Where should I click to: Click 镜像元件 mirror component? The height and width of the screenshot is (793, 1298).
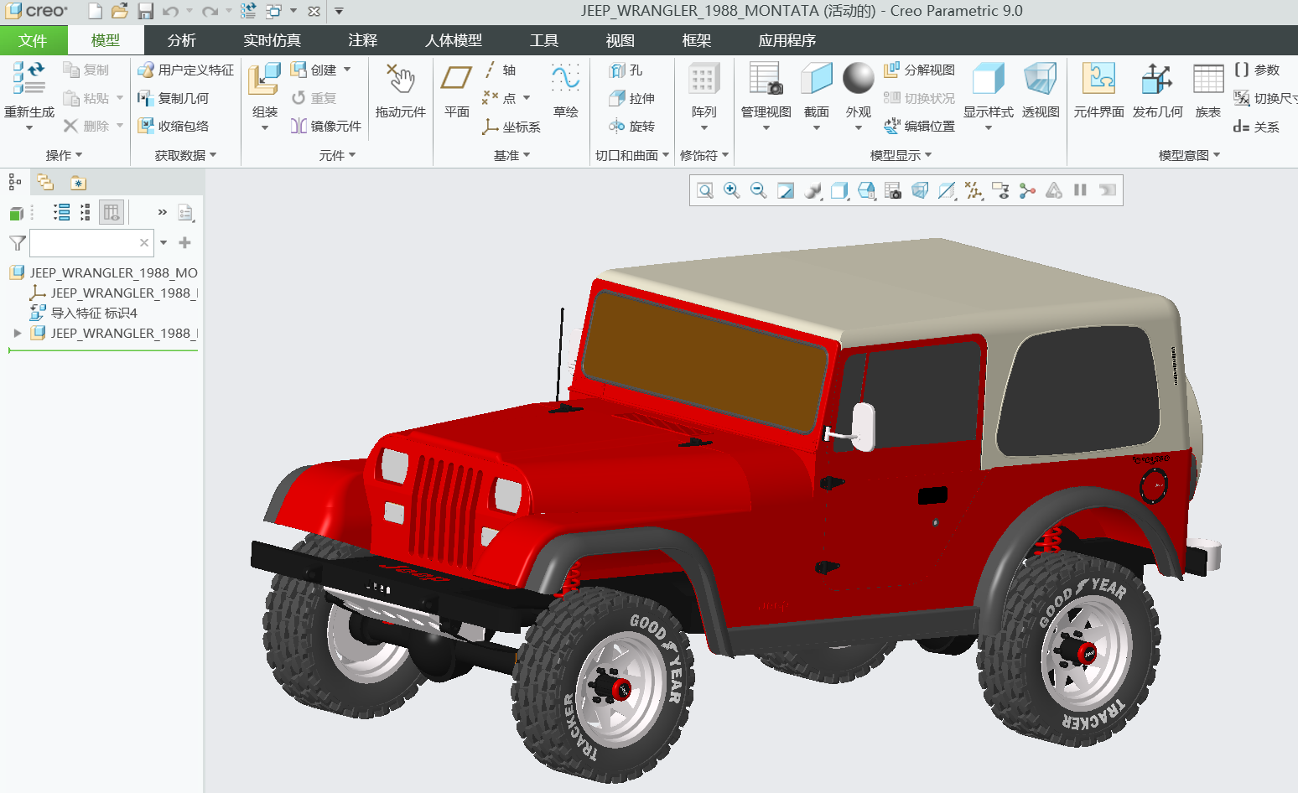[x=326, y=126]
